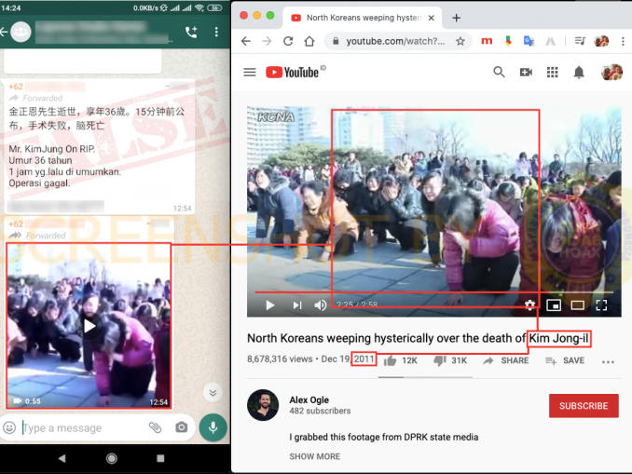This screenshot has width=632, height=474.
Task: Go forward in the browser
Action: pos(267,41)
